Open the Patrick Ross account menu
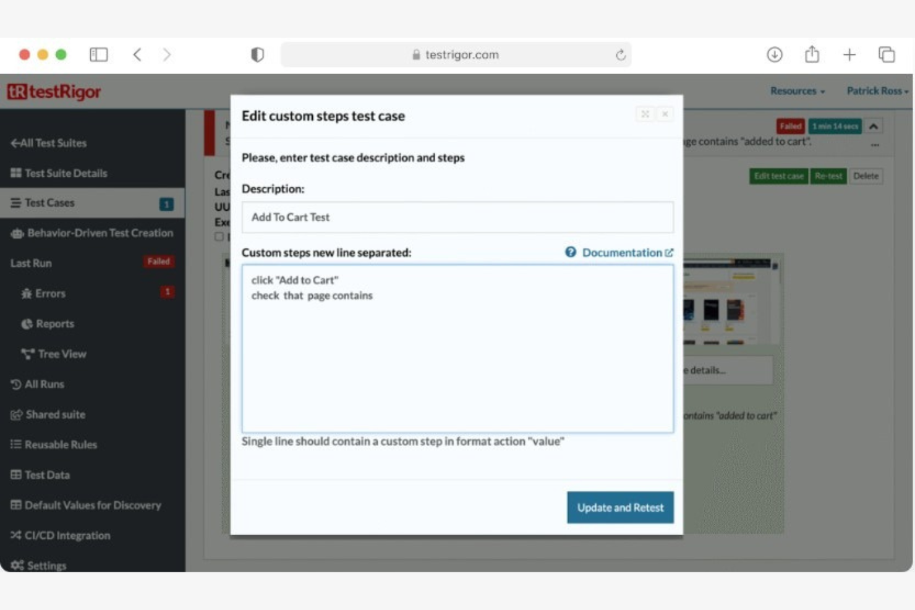This screenshot has width=915, height=610. pos(877,91)
